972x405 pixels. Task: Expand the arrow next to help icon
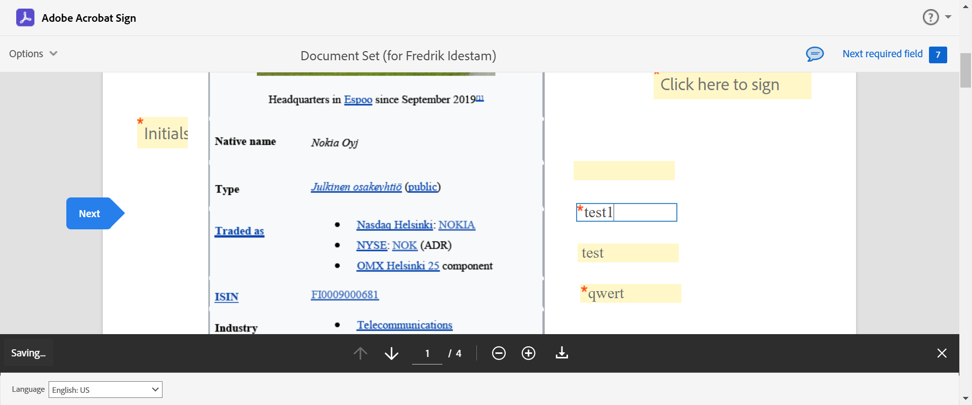click(x=948, y=17)
